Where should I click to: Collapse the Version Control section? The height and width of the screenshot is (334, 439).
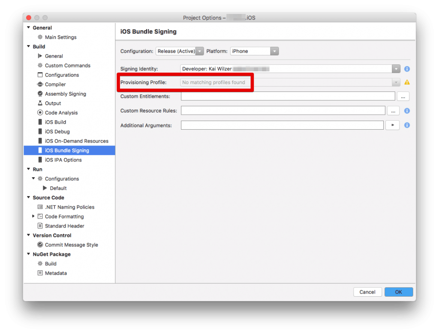[x=29, y=235]
